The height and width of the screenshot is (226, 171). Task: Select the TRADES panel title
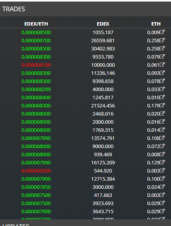(14, 9)
